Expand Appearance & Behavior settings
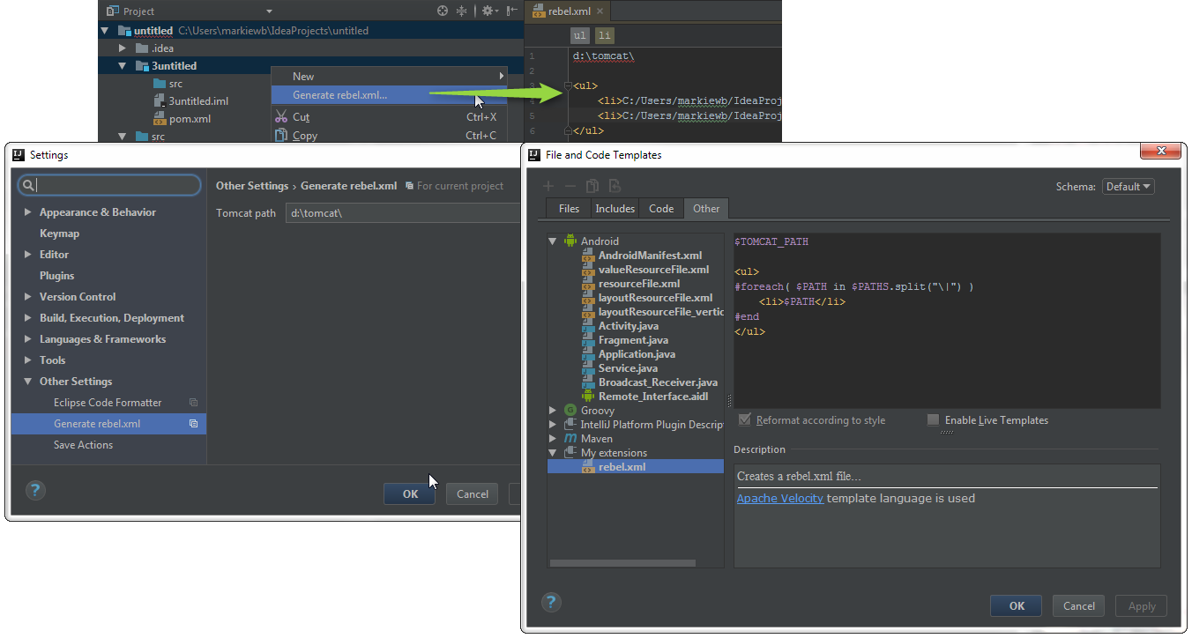The image size is (1192, 638). point(28,211)
